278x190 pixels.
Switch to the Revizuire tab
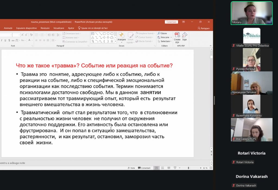(x=45, y=28)
